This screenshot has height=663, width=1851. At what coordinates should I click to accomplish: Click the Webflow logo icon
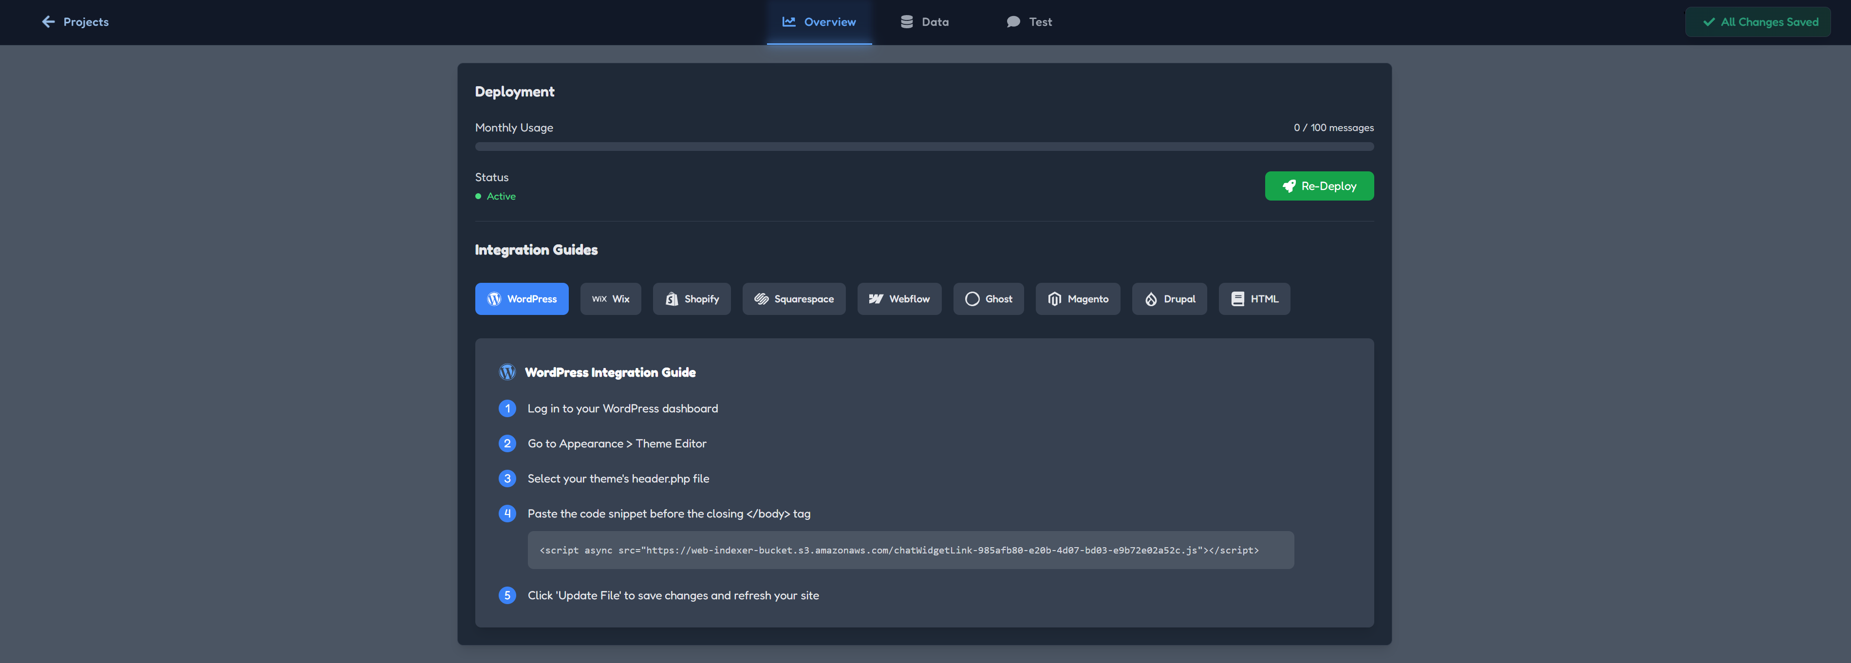coord(876,299)
